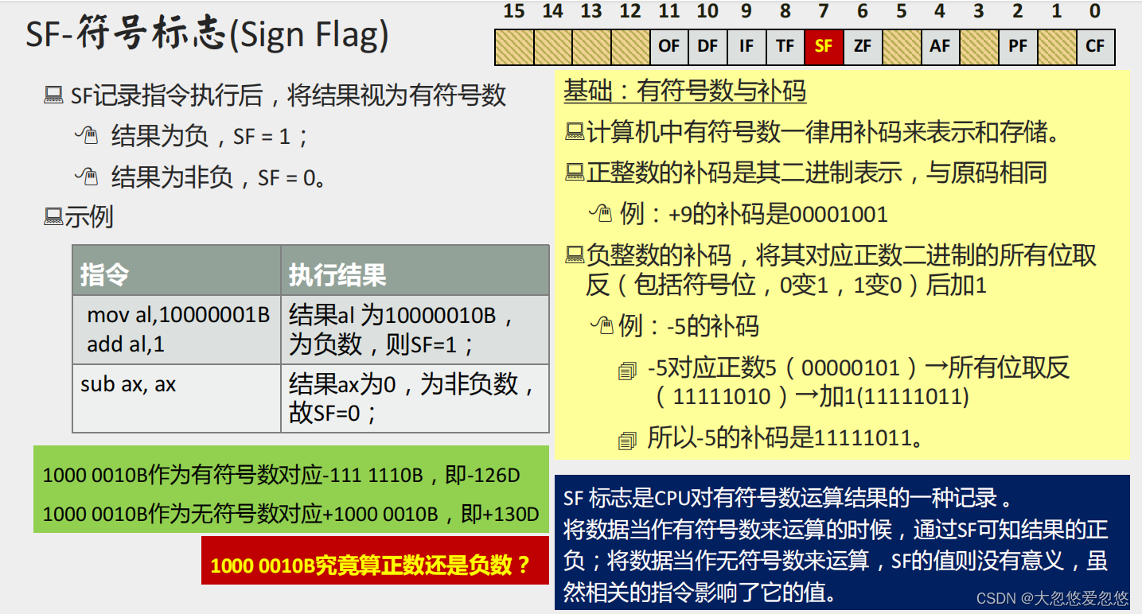Click the "mov al,10000001B" instruction line

point(179,315)
